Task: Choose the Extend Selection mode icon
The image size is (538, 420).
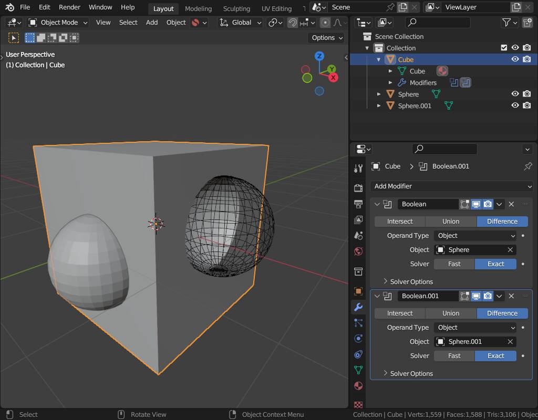Action: (41, 38)
